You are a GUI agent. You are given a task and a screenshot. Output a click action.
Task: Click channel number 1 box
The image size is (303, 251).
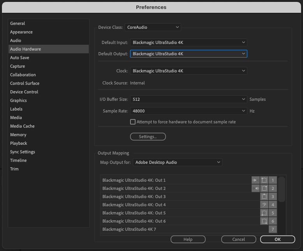(x=273, y=180)
